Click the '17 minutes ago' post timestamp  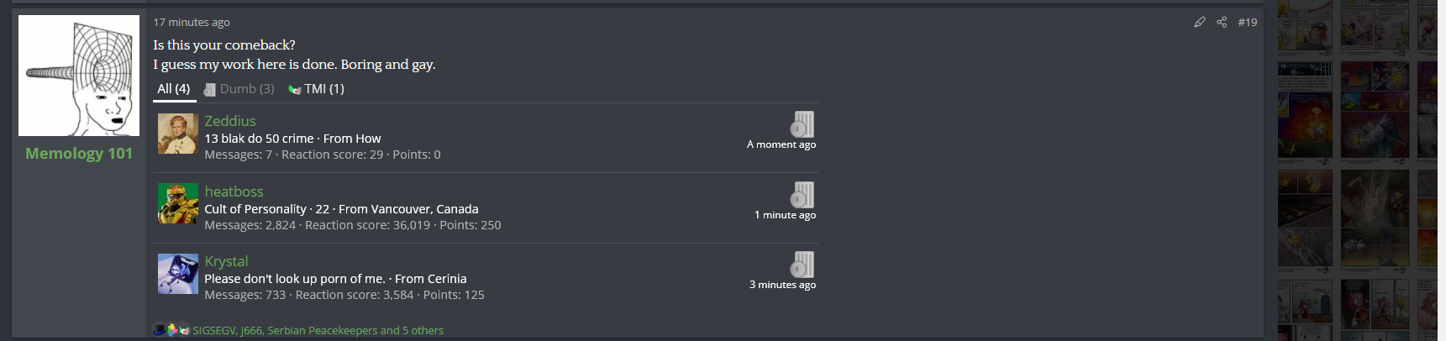click(191, 22)
